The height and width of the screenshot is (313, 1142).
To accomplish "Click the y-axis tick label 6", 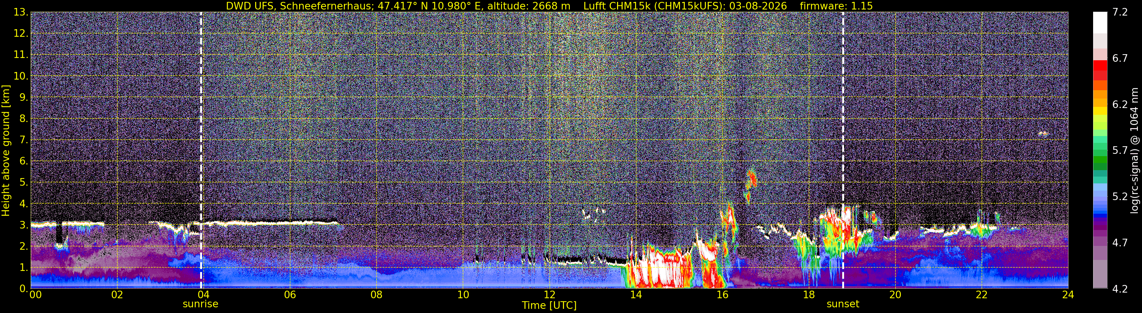I will [x=24, y=161].
